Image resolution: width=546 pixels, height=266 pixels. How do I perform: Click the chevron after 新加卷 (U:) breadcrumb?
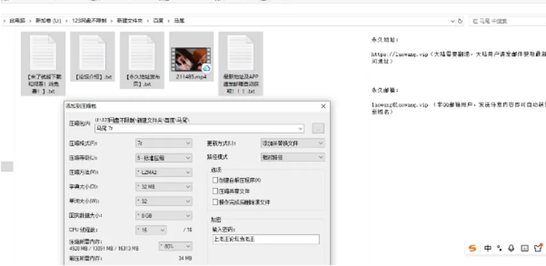click(x=67, y=21)
